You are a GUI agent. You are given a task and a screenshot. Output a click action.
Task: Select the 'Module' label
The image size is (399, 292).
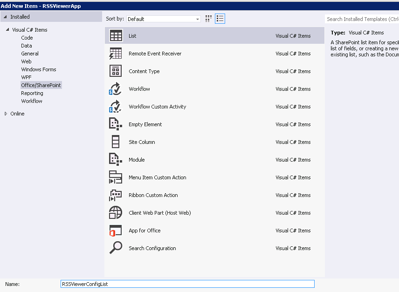point(137,160)
